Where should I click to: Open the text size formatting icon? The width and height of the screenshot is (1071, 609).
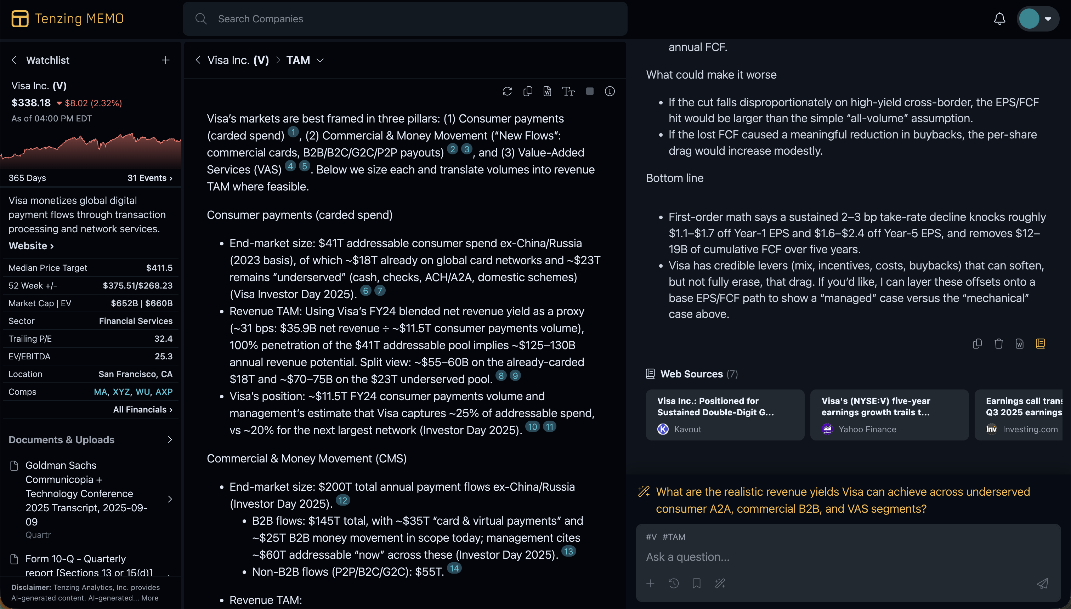[x=568, y=91]
